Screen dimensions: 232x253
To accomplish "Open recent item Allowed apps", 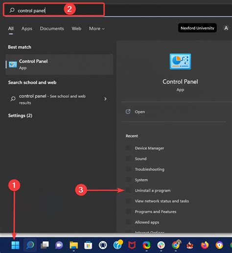I will point(147,222).
